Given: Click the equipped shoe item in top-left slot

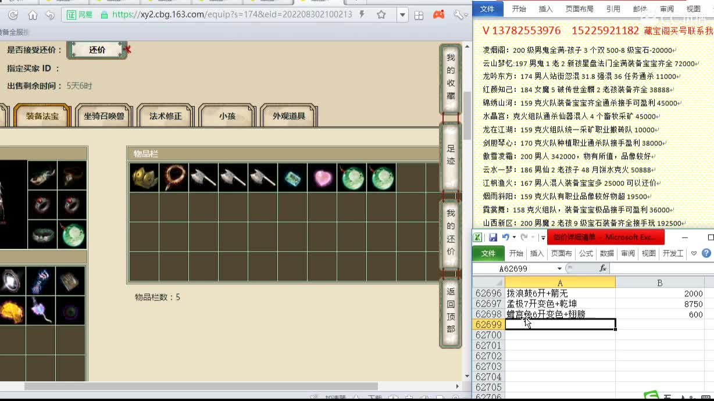Looking at the screenshot, I should coord(42,175).
